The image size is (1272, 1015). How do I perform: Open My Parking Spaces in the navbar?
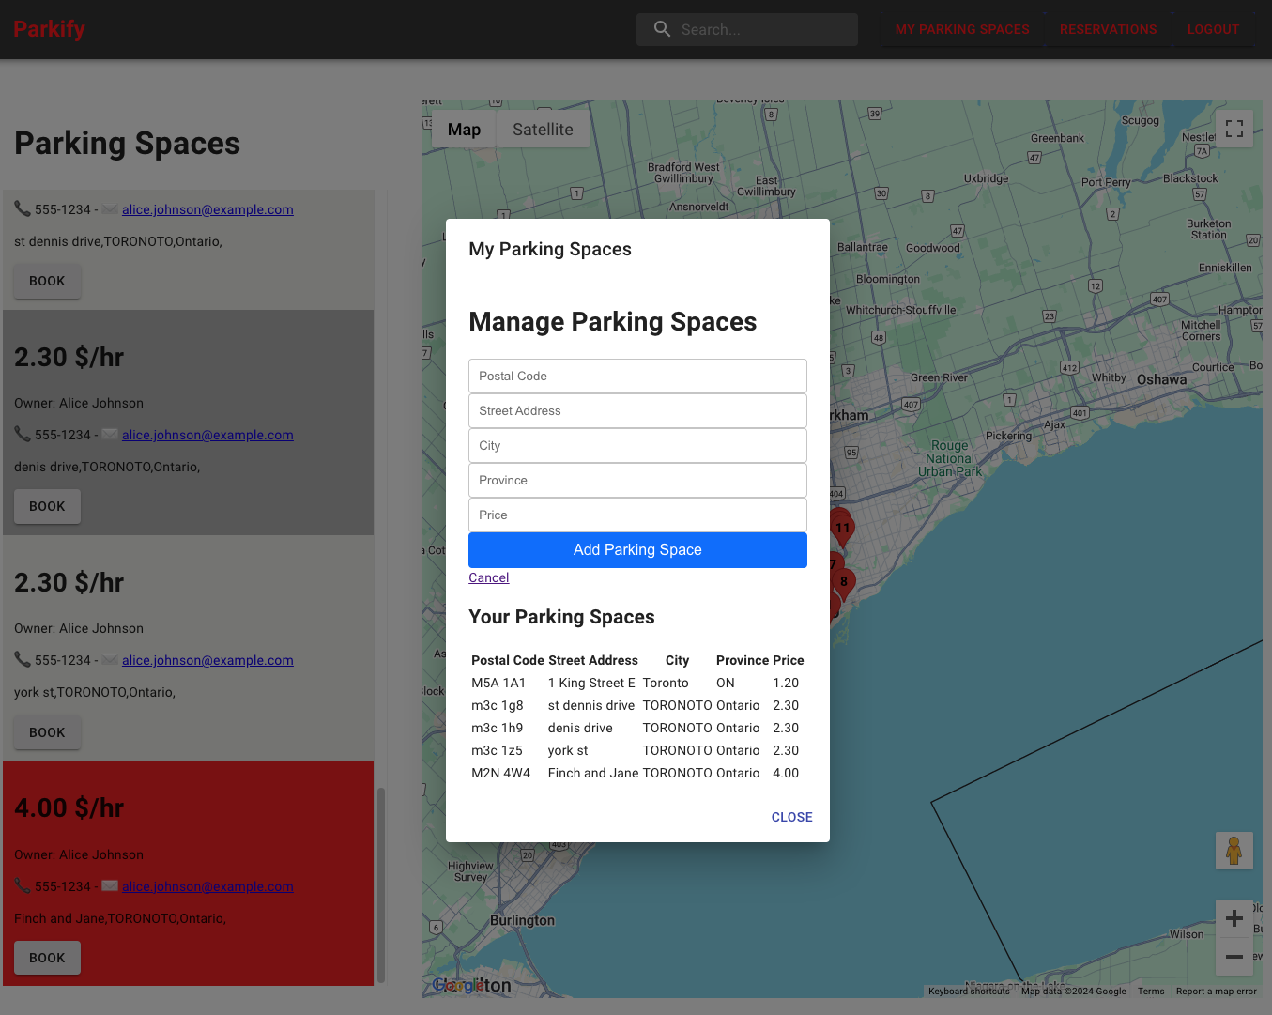coord(961,29)
